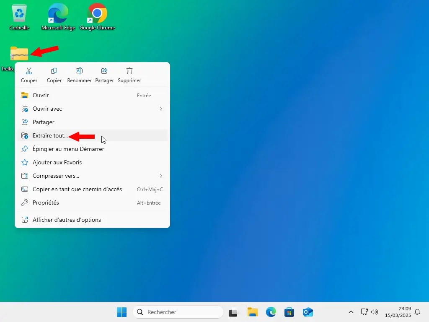The image size is (429, 322).
Task: Choose Épingler au menu Démarrer
Action: click(92, 149)
